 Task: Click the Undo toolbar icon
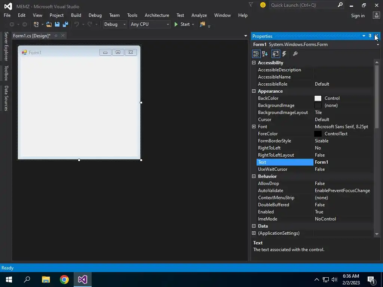[77, 24]
